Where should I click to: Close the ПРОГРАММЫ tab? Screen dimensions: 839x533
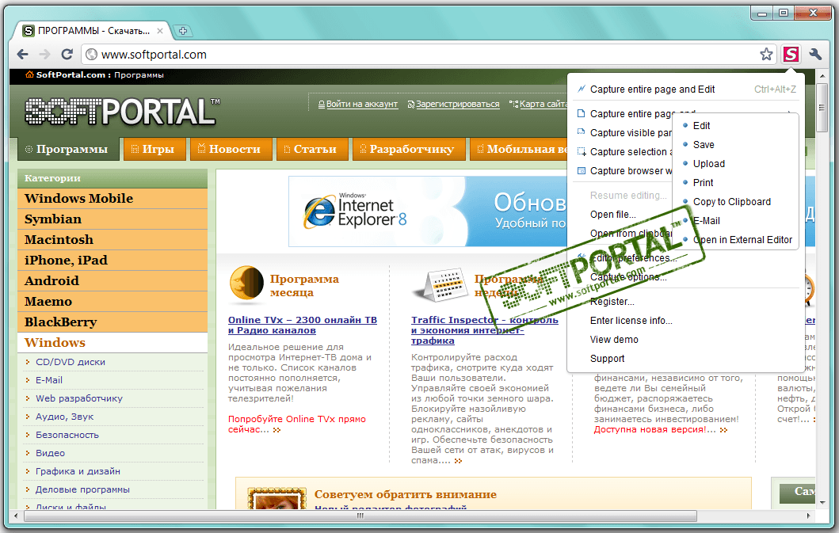pos(159,31)
